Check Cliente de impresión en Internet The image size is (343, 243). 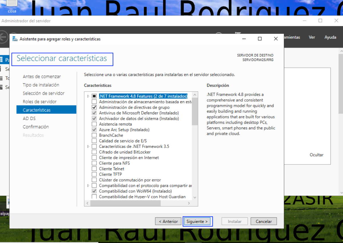click(x=94, y=158)
